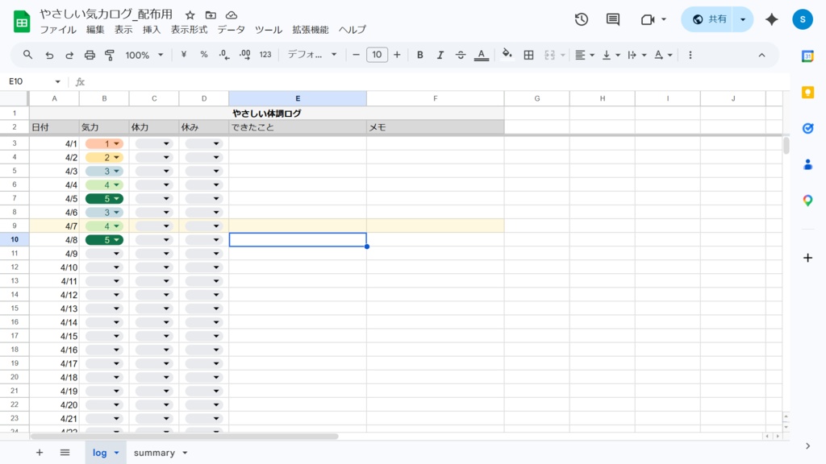The image size is (826, 464).
Task: Toggle italic formatting
Action: 440,55
